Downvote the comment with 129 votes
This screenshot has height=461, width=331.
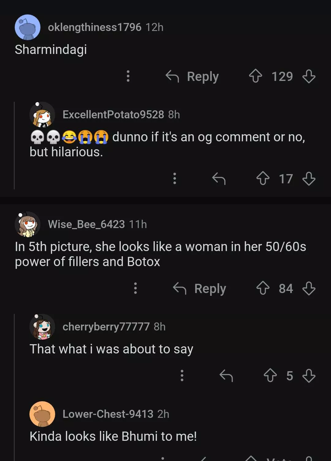pos(309,76)
